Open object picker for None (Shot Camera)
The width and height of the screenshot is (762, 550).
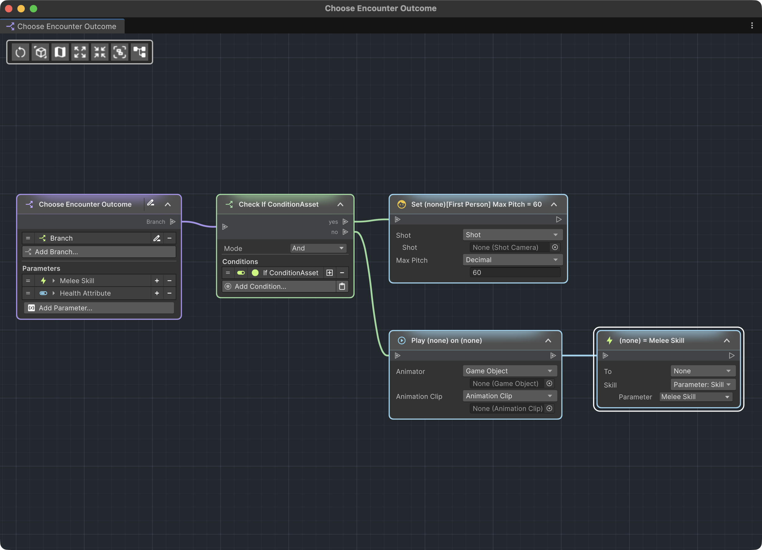[555, 247]
